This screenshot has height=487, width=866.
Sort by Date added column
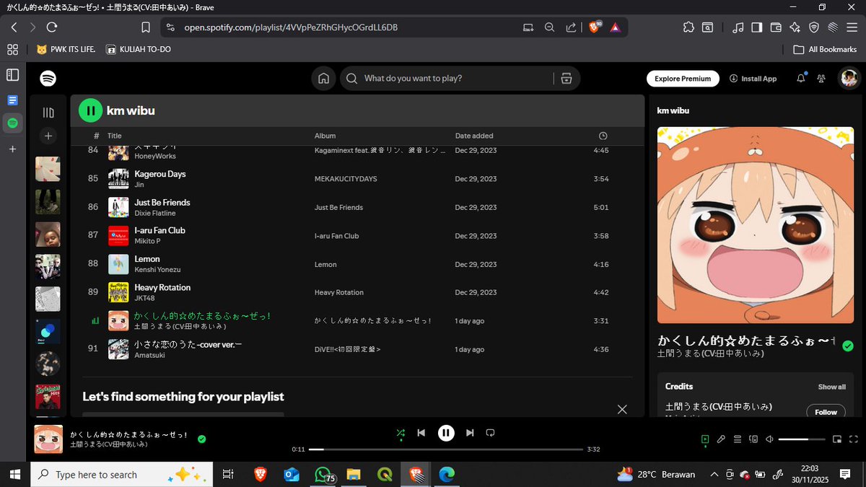(x=474, y=136)
